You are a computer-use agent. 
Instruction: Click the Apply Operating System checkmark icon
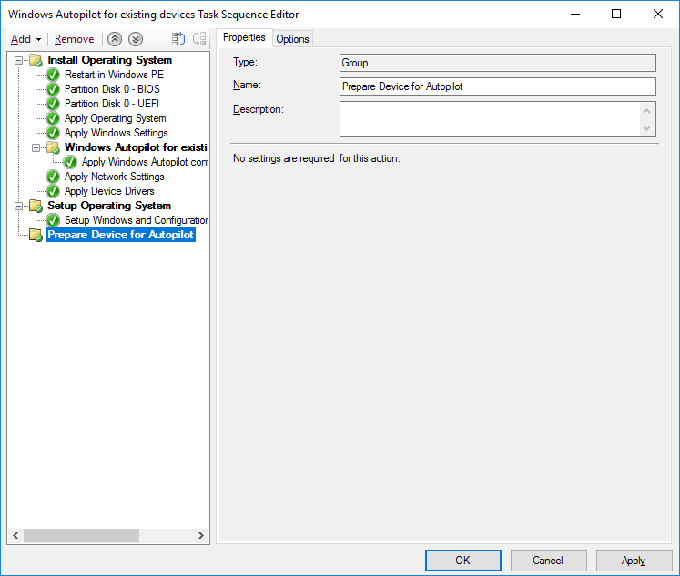pyautogui.click(x=53, y=118)
